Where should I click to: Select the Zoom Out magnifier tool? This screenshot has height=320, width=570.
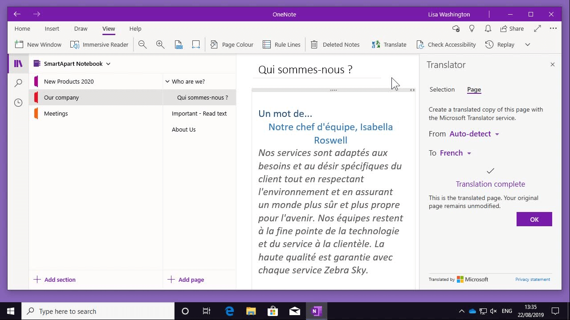[x=142, y=44]
